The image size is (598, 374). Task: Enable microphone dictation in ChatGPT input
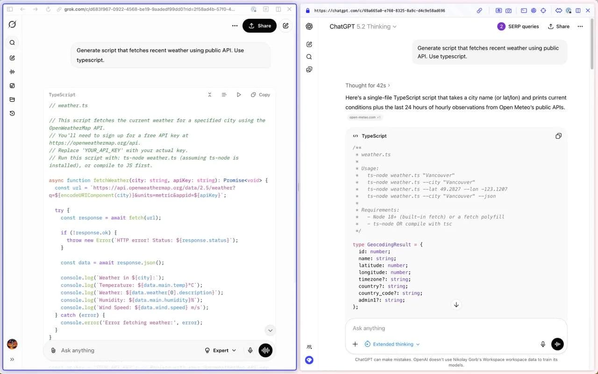(x=543, y=344)
